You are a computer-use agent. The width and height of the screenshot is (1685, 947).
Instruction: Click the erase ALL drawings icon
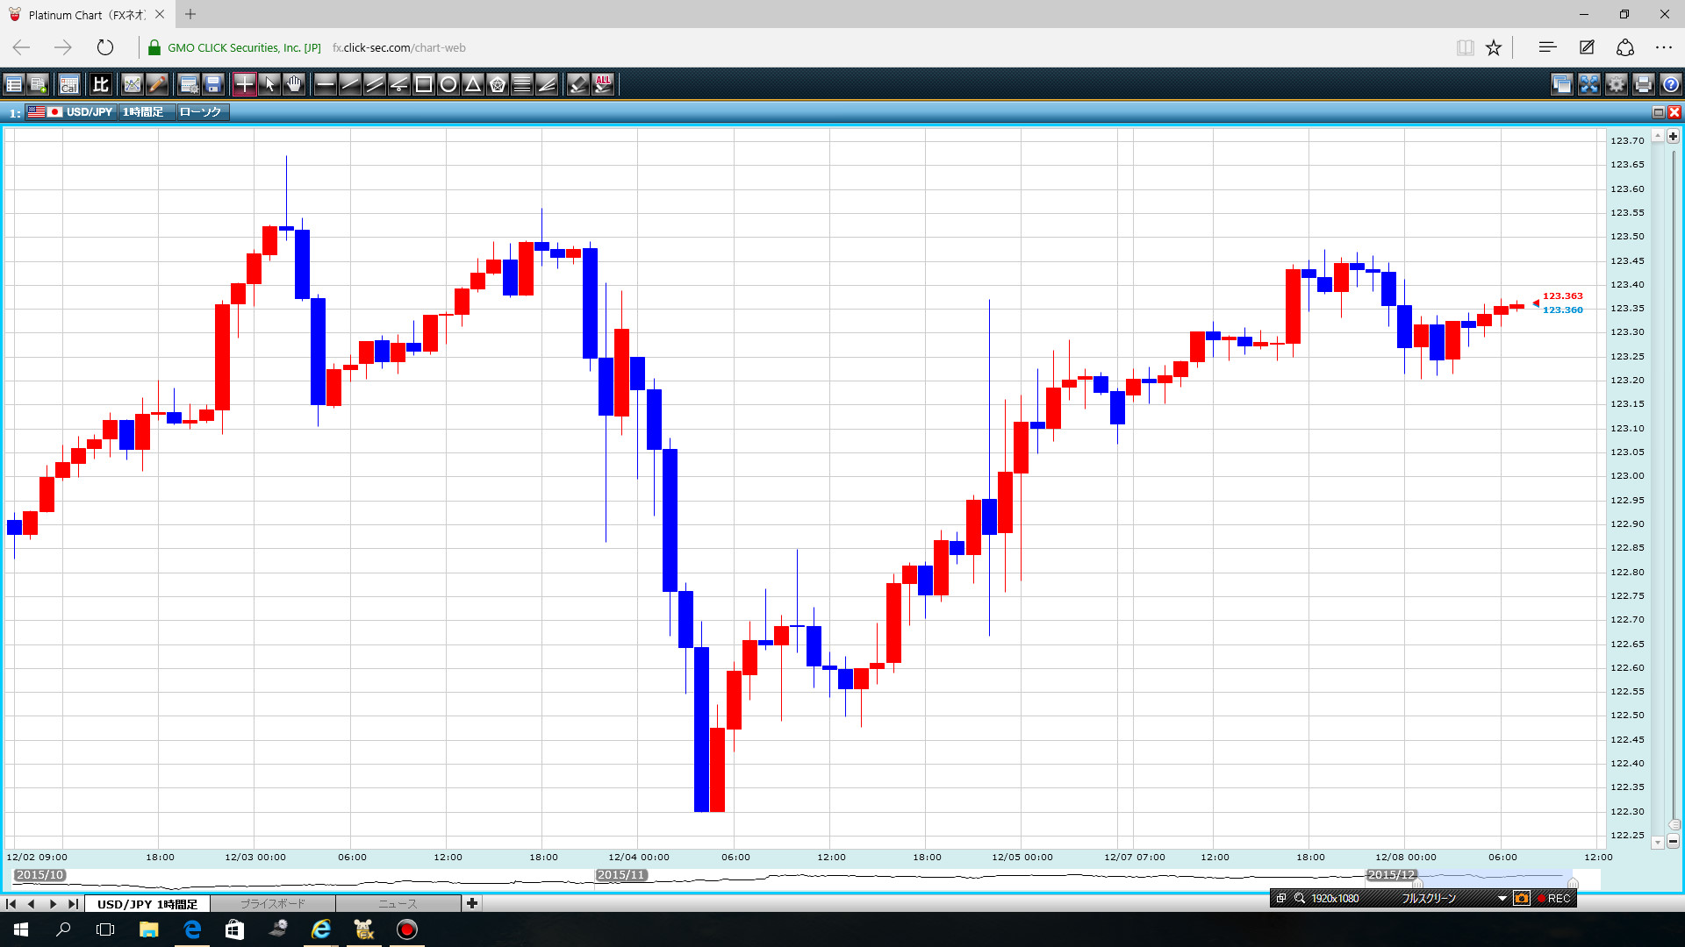pos(603,84)
